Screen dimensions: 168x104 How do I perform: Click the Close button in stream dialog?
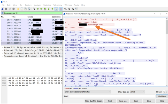tap(149, 101)
